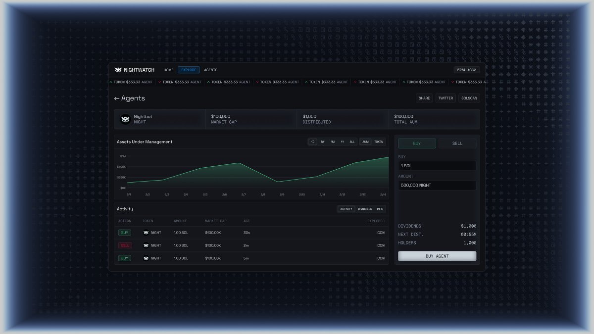Click the ACTION column header
This screenshot has width=594, height=334.
tap(125, 221)
